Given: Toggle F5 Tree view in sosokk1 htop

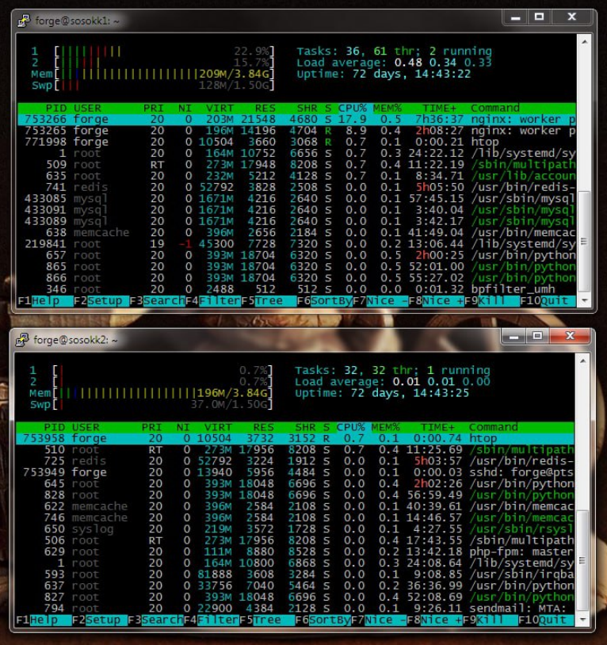Looking at the screenshot, I should click(269, 300).
